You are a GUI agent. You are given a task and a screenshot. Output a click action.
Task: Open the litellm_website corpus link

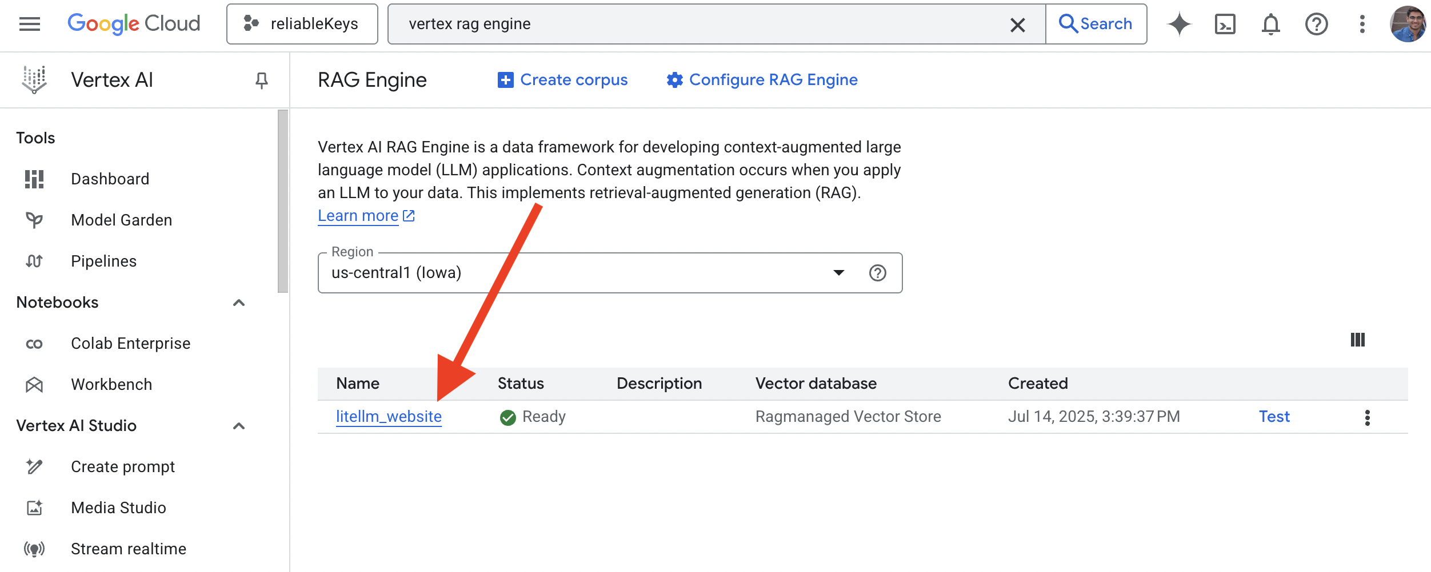coord(389,417)
